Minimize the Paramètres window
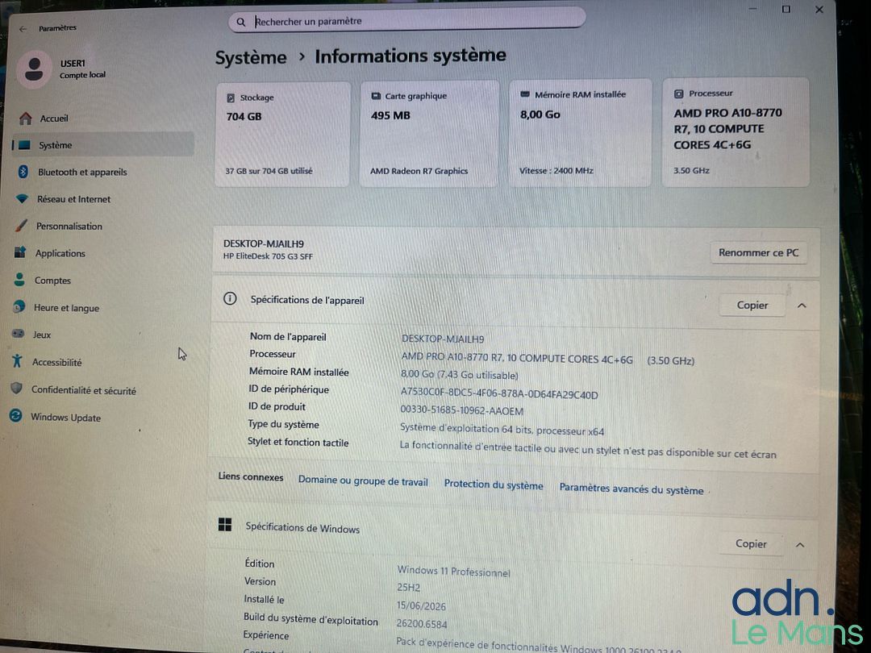The image size is (871, 653). (753, 8)
